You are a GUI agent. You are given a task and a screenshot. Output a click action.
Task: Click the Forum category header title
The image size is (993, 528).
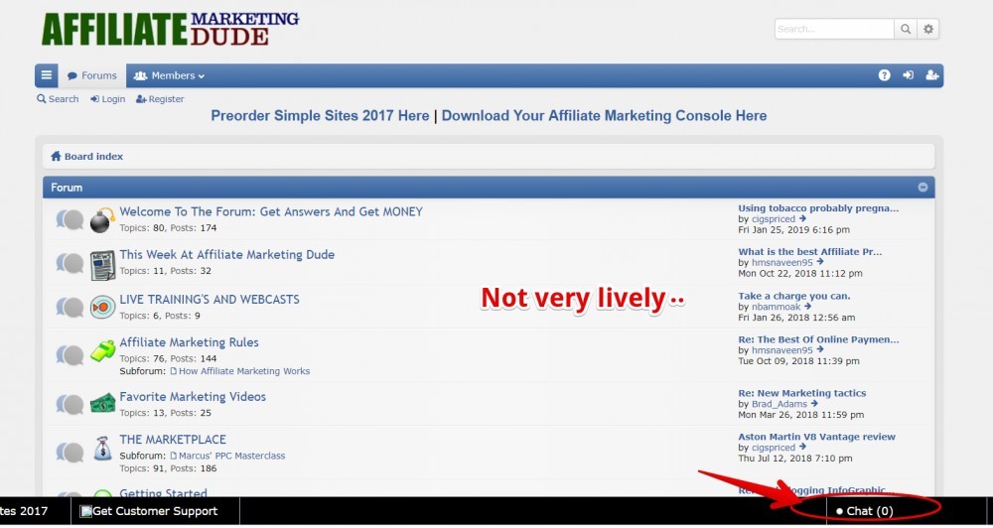[x=67, y=188]
